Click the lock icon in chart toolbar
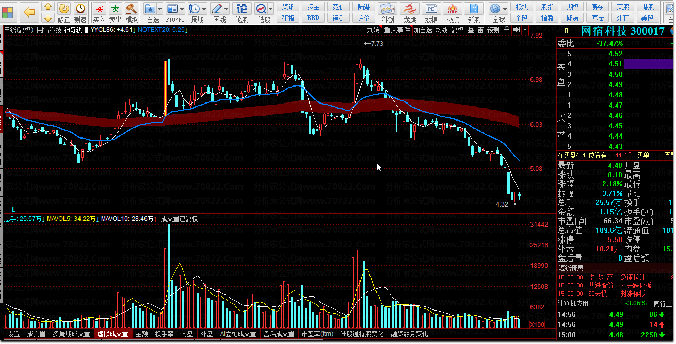The height and width of the screenshot is (344, 676). 507,30
